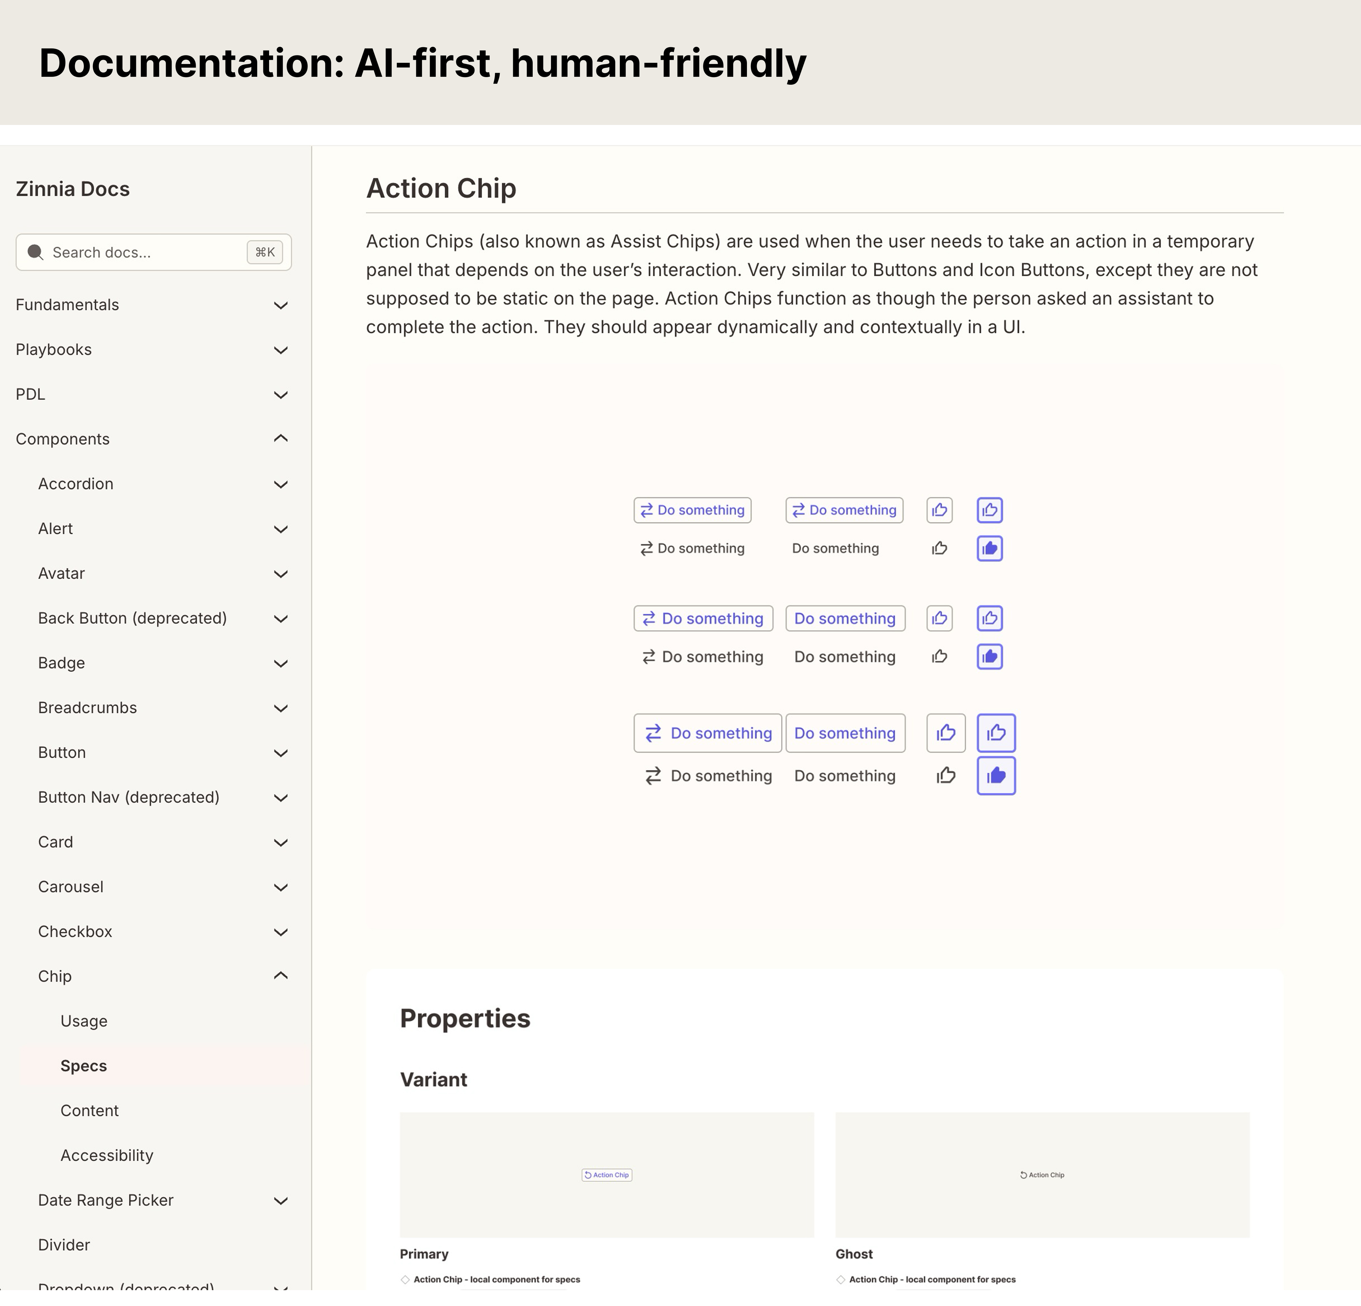Viewport: 1361px width, 1306px height.
Task: Click medium ghost thumbs-up icon
Action: pos(940,657)
